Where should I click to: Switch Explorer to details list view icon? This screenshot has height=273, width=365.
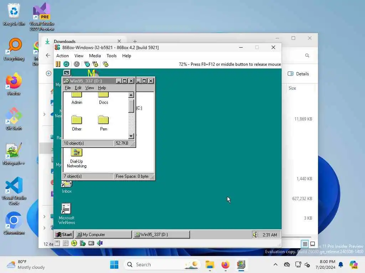pyautogui.click(x=305, y=244)
